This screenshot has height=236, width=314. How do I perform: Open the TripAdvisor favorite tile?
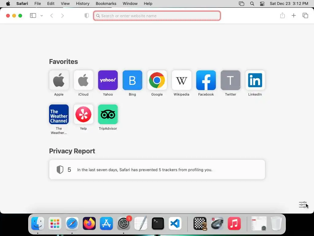(x=108, y=114)
